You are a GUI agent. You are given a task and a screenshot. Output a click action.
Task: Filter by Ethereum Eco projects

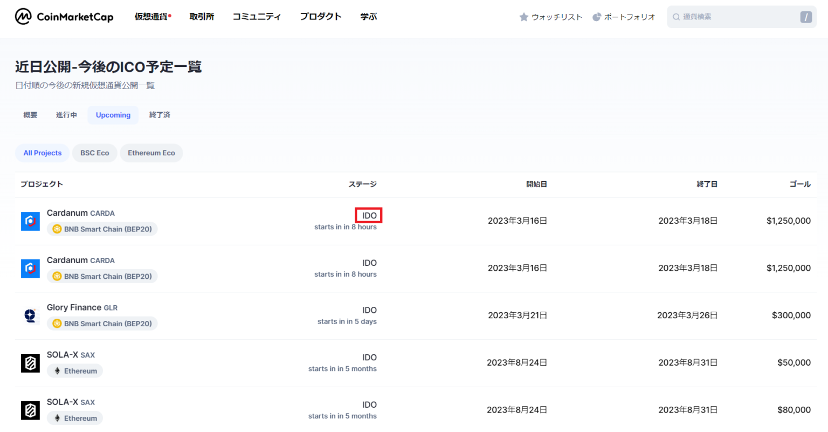[151, 153]
